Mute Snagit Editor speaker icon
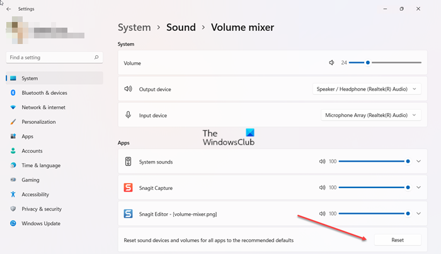 coord(323,214)
